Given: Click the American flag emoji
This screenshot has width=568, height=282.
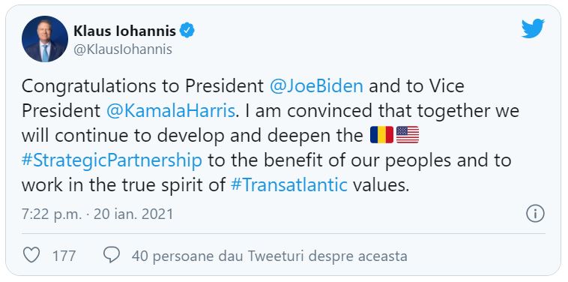Looking at the screenshot, I should (x=408, y=135).
